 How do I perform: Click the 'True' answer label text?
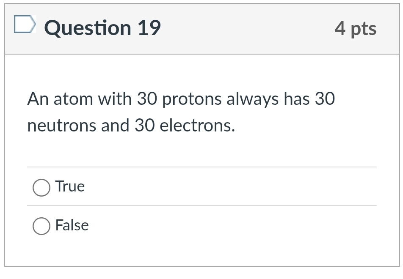click(70, 186)
